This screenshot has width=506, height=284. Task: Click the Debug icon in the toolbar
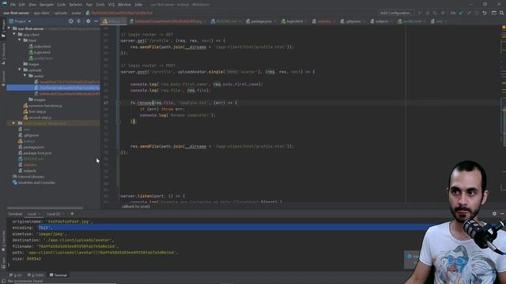427,13
